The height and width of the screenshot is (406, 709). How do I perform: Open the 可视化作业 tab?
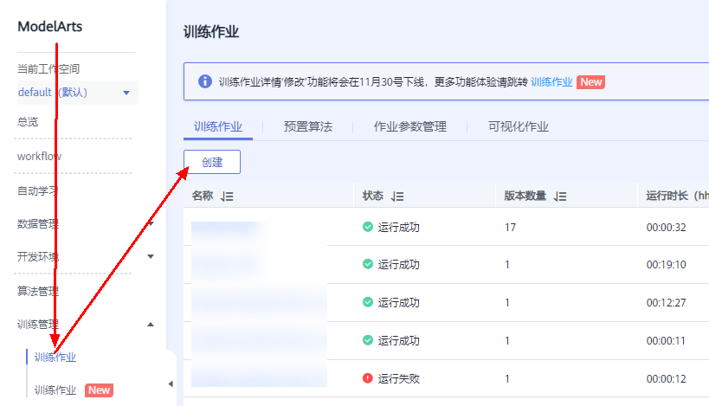coord(518,126)
